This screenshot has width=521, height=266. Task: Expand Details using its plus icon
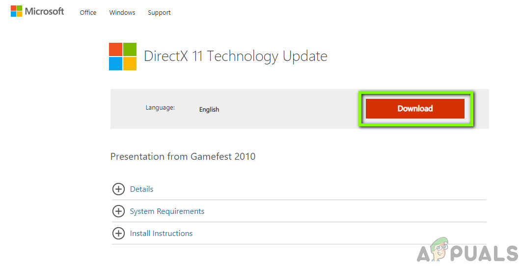click(118, 189)
